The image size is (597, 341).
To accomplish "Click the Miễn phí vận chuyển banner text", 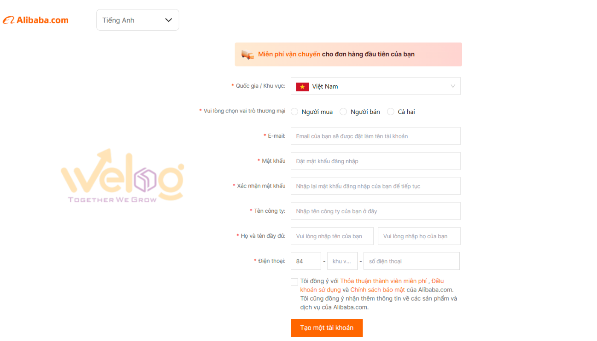I will pyautogui.click(x=289, y=54).
